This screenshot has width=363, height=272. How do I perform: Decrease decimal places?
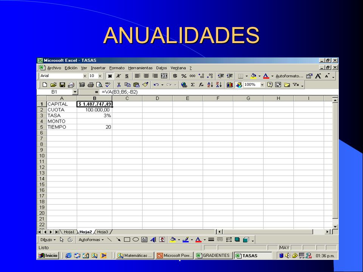tap(210, 76)
